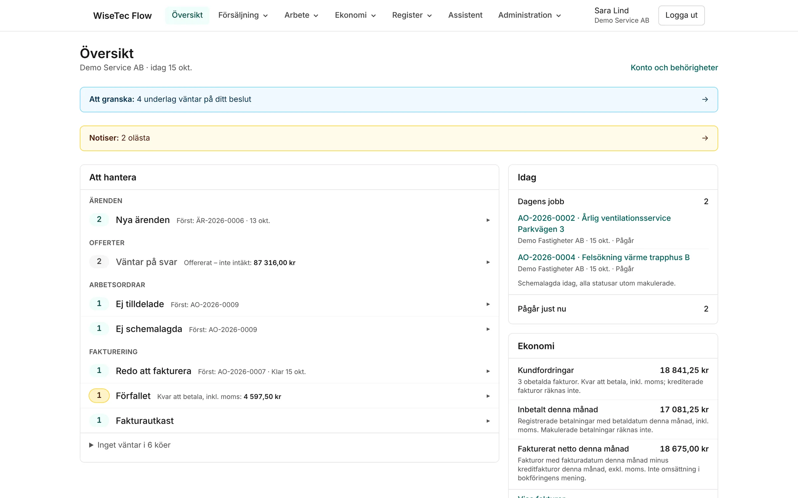This screenshot has height=498, width=798.
Task: Open the arrow on Att granska banner
Action: click(x=705, y=99)
